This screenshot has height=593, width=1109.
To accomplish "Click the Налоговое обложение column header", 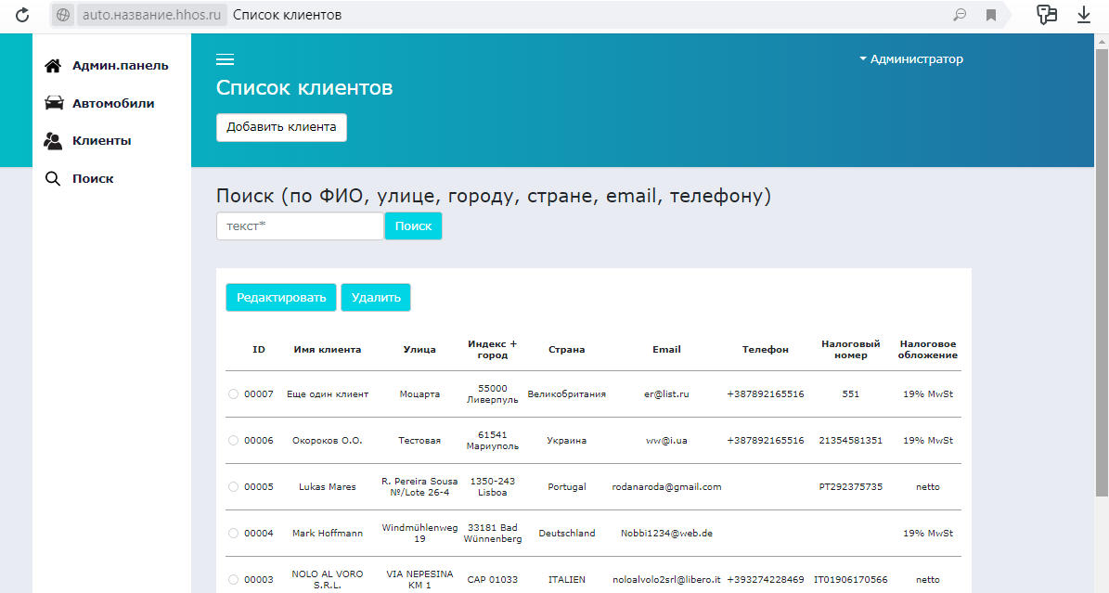I will (928, 350).
